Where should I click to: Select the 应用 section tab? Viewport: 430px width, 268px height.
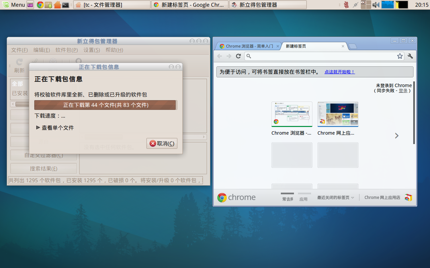[304, 197]
